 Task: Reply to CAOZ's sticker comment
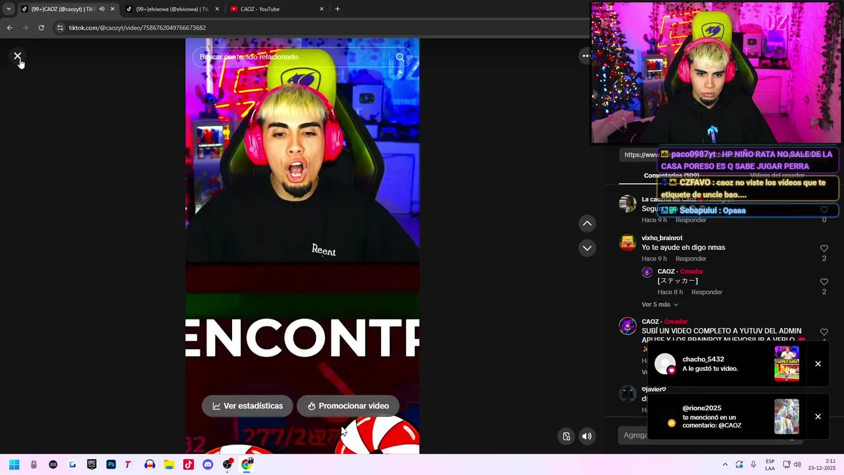(706, 292)
